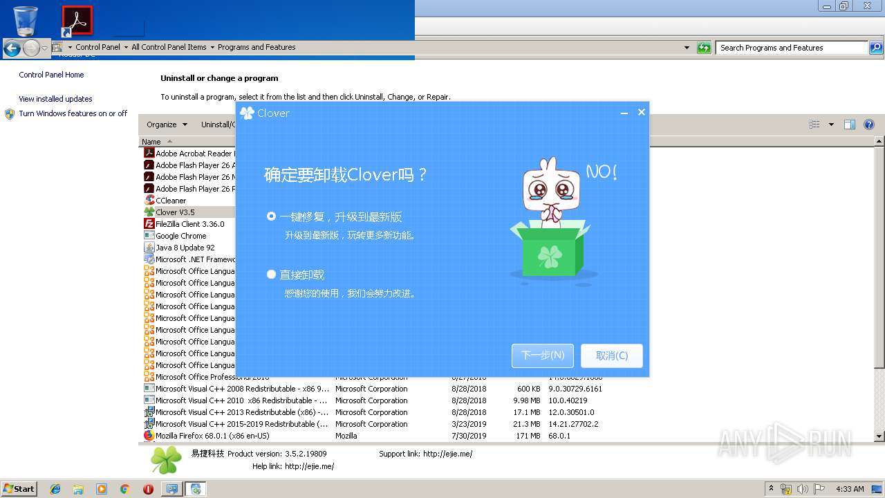Launch media player from taskbar
Screen dimensions: 885x498
click(102, 489)
